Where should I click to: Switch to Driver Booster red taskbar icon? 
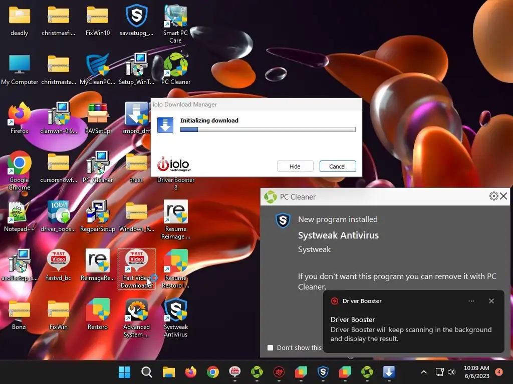coord(279,372)
